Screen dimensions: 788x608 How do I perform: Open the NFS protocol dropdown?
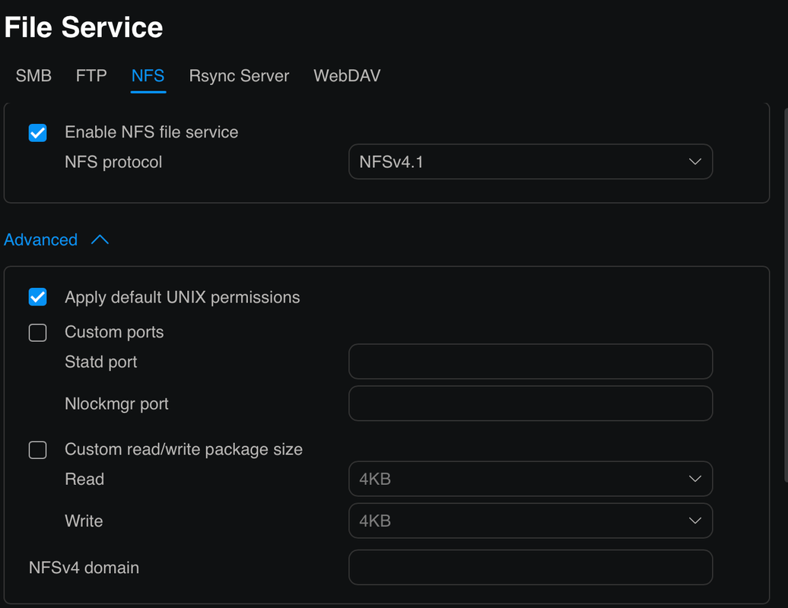tap(529, 162)
